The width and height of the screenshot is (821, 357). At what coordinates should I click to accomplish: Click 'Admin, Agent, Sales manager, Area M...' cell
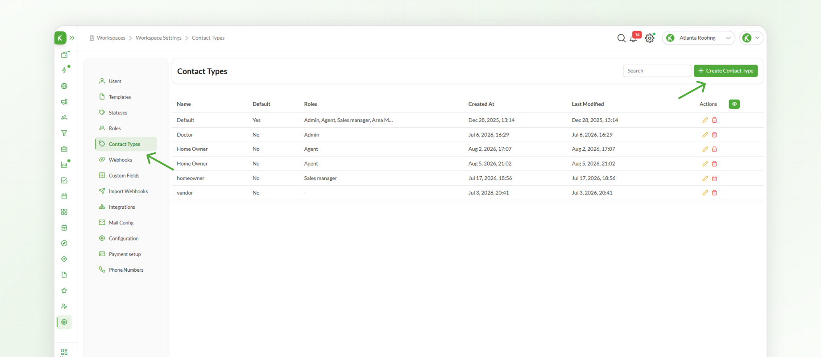coord(348,120)
